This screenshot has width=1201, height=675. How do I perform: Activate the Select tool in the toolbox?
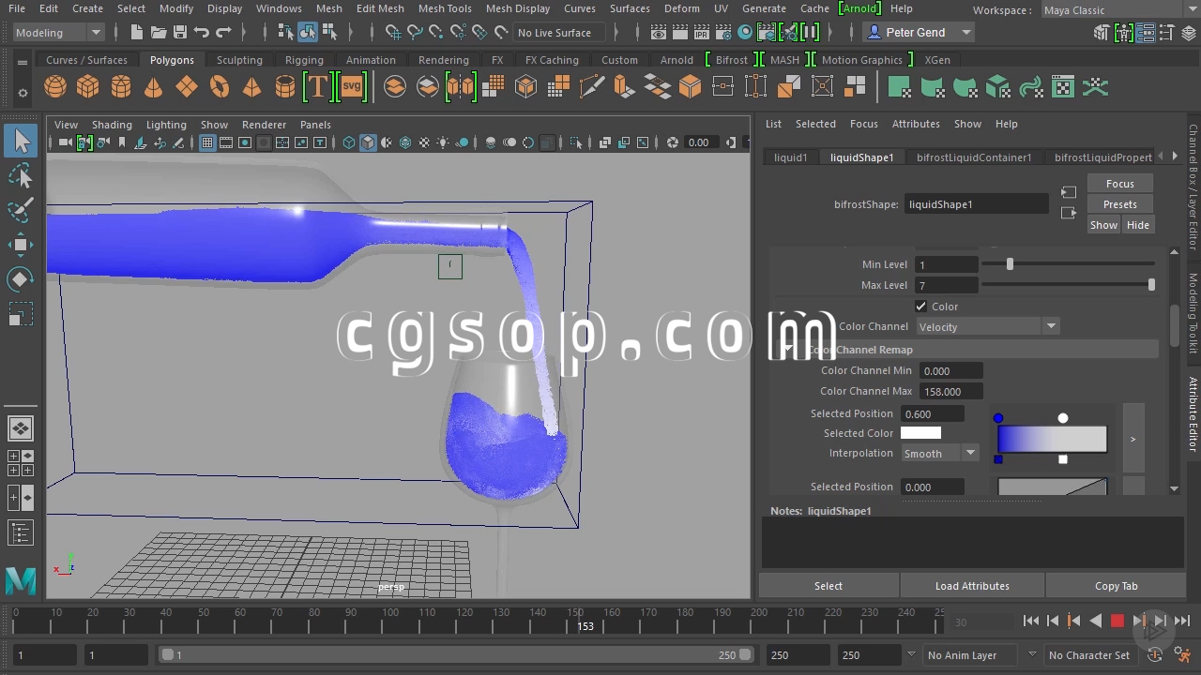point(21,142)
